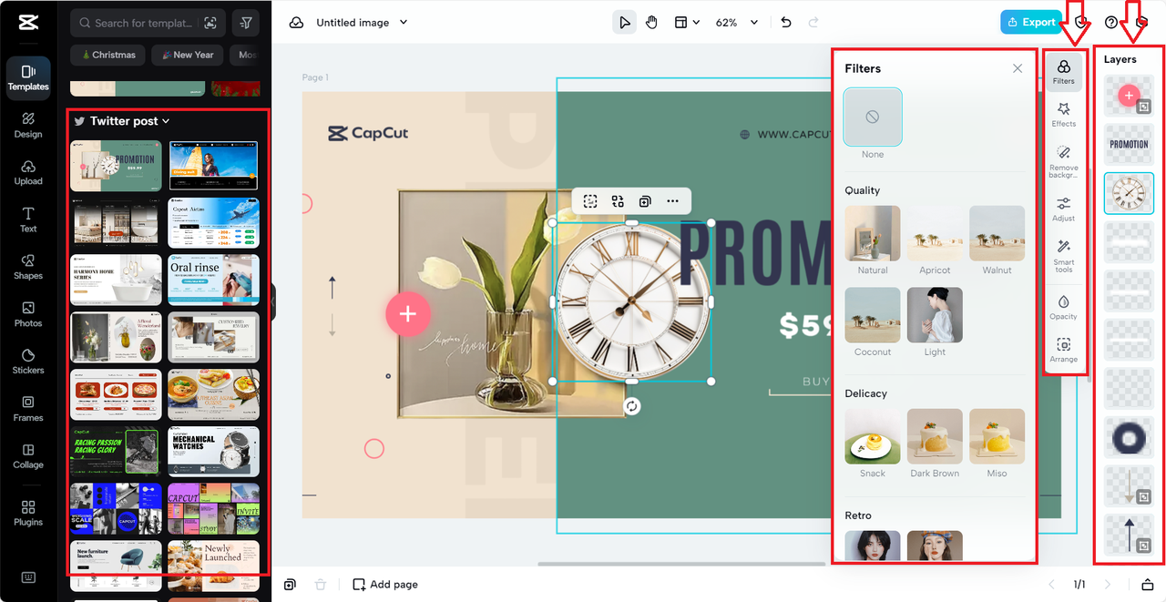Screen dimensions: 1166x602
Task: Select the up arrow layer
Action: pos(1129,536)
